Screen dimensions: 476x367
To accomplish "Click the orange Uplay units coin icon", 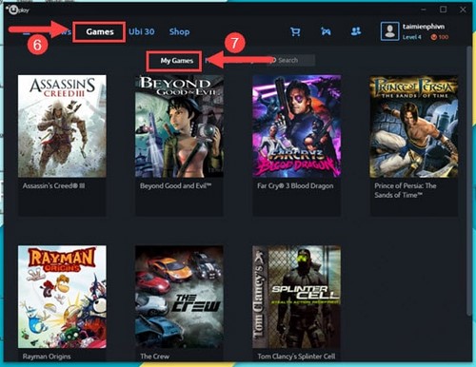I will [434, 37].
